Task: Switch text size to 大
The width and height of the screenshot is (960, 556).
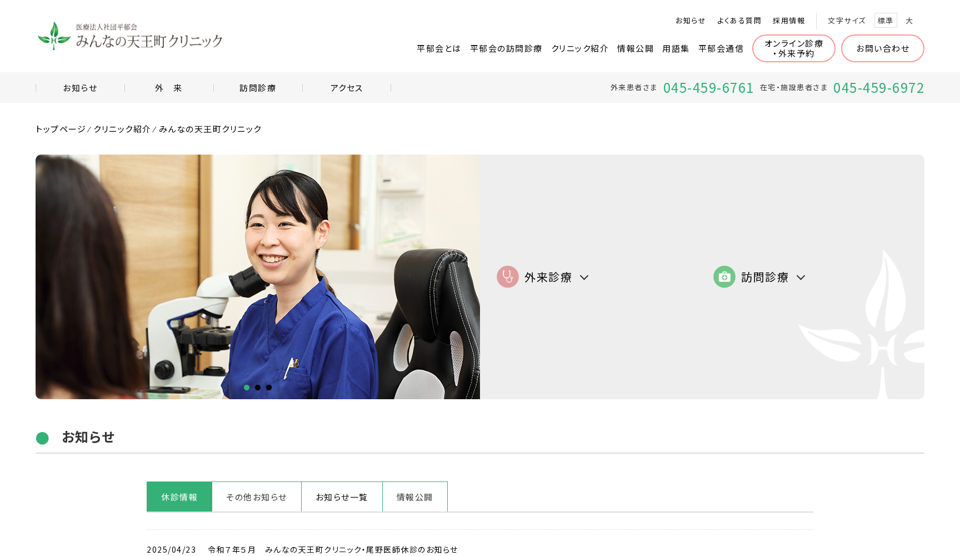Action: point(909,21)
